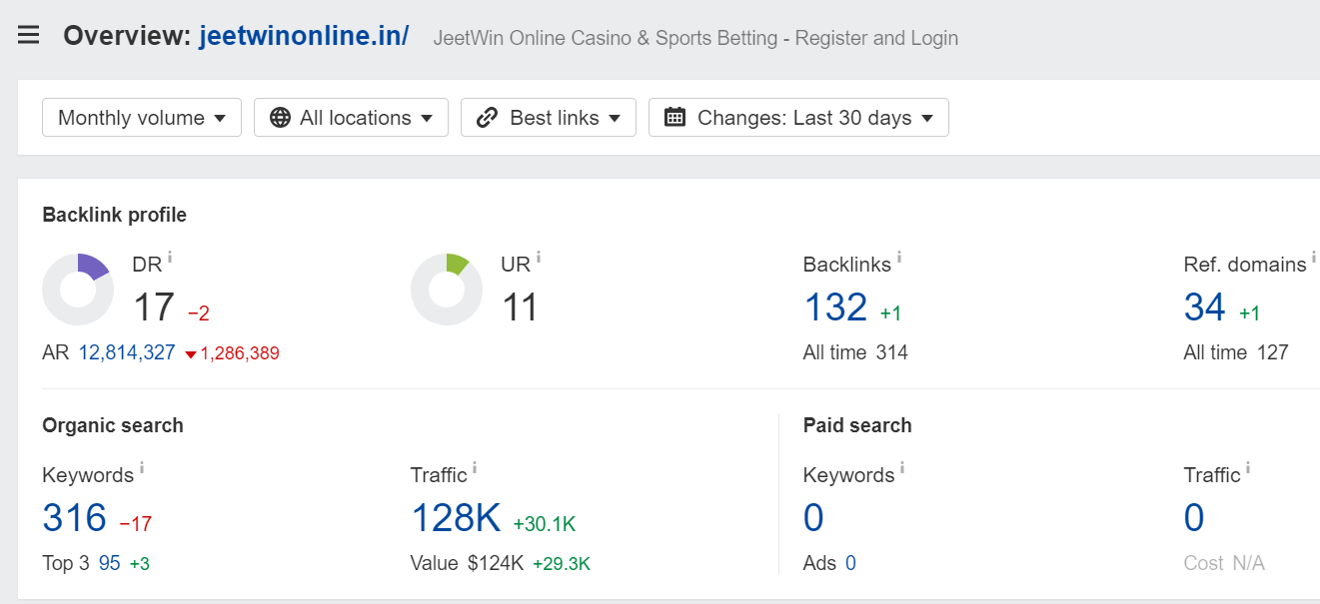Open the 34 referring domains link
Screen dimensions: 1320x604
tap(1204, 307)
